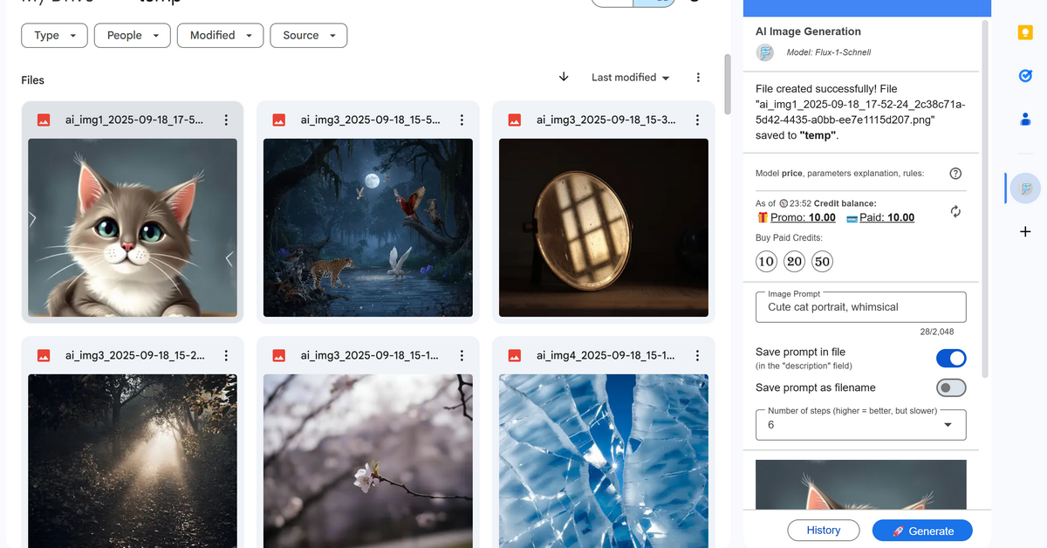Open Google Keep from side panel

[x=1025, y=33]
